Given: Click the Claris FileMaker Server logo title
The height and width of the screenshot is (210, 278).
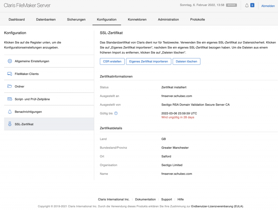Looking at the screenshot, I should (x=27, y=5).
